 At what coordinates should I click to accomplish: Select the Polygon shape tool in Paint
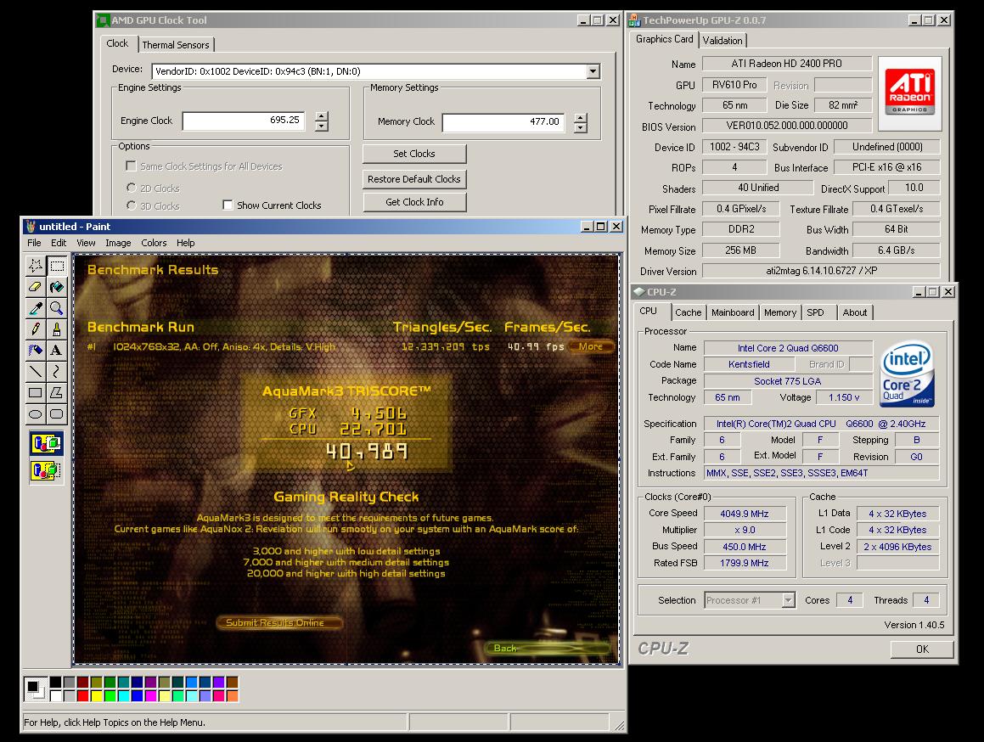[x=57, y=392]
